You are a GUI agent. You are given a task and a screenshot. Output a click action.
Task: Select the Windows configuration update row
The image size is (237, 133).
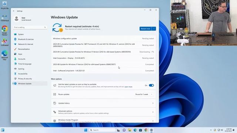104,38
